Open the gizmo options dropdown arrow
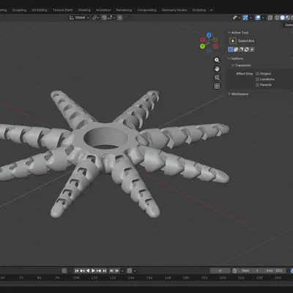 tap(251, 18)
